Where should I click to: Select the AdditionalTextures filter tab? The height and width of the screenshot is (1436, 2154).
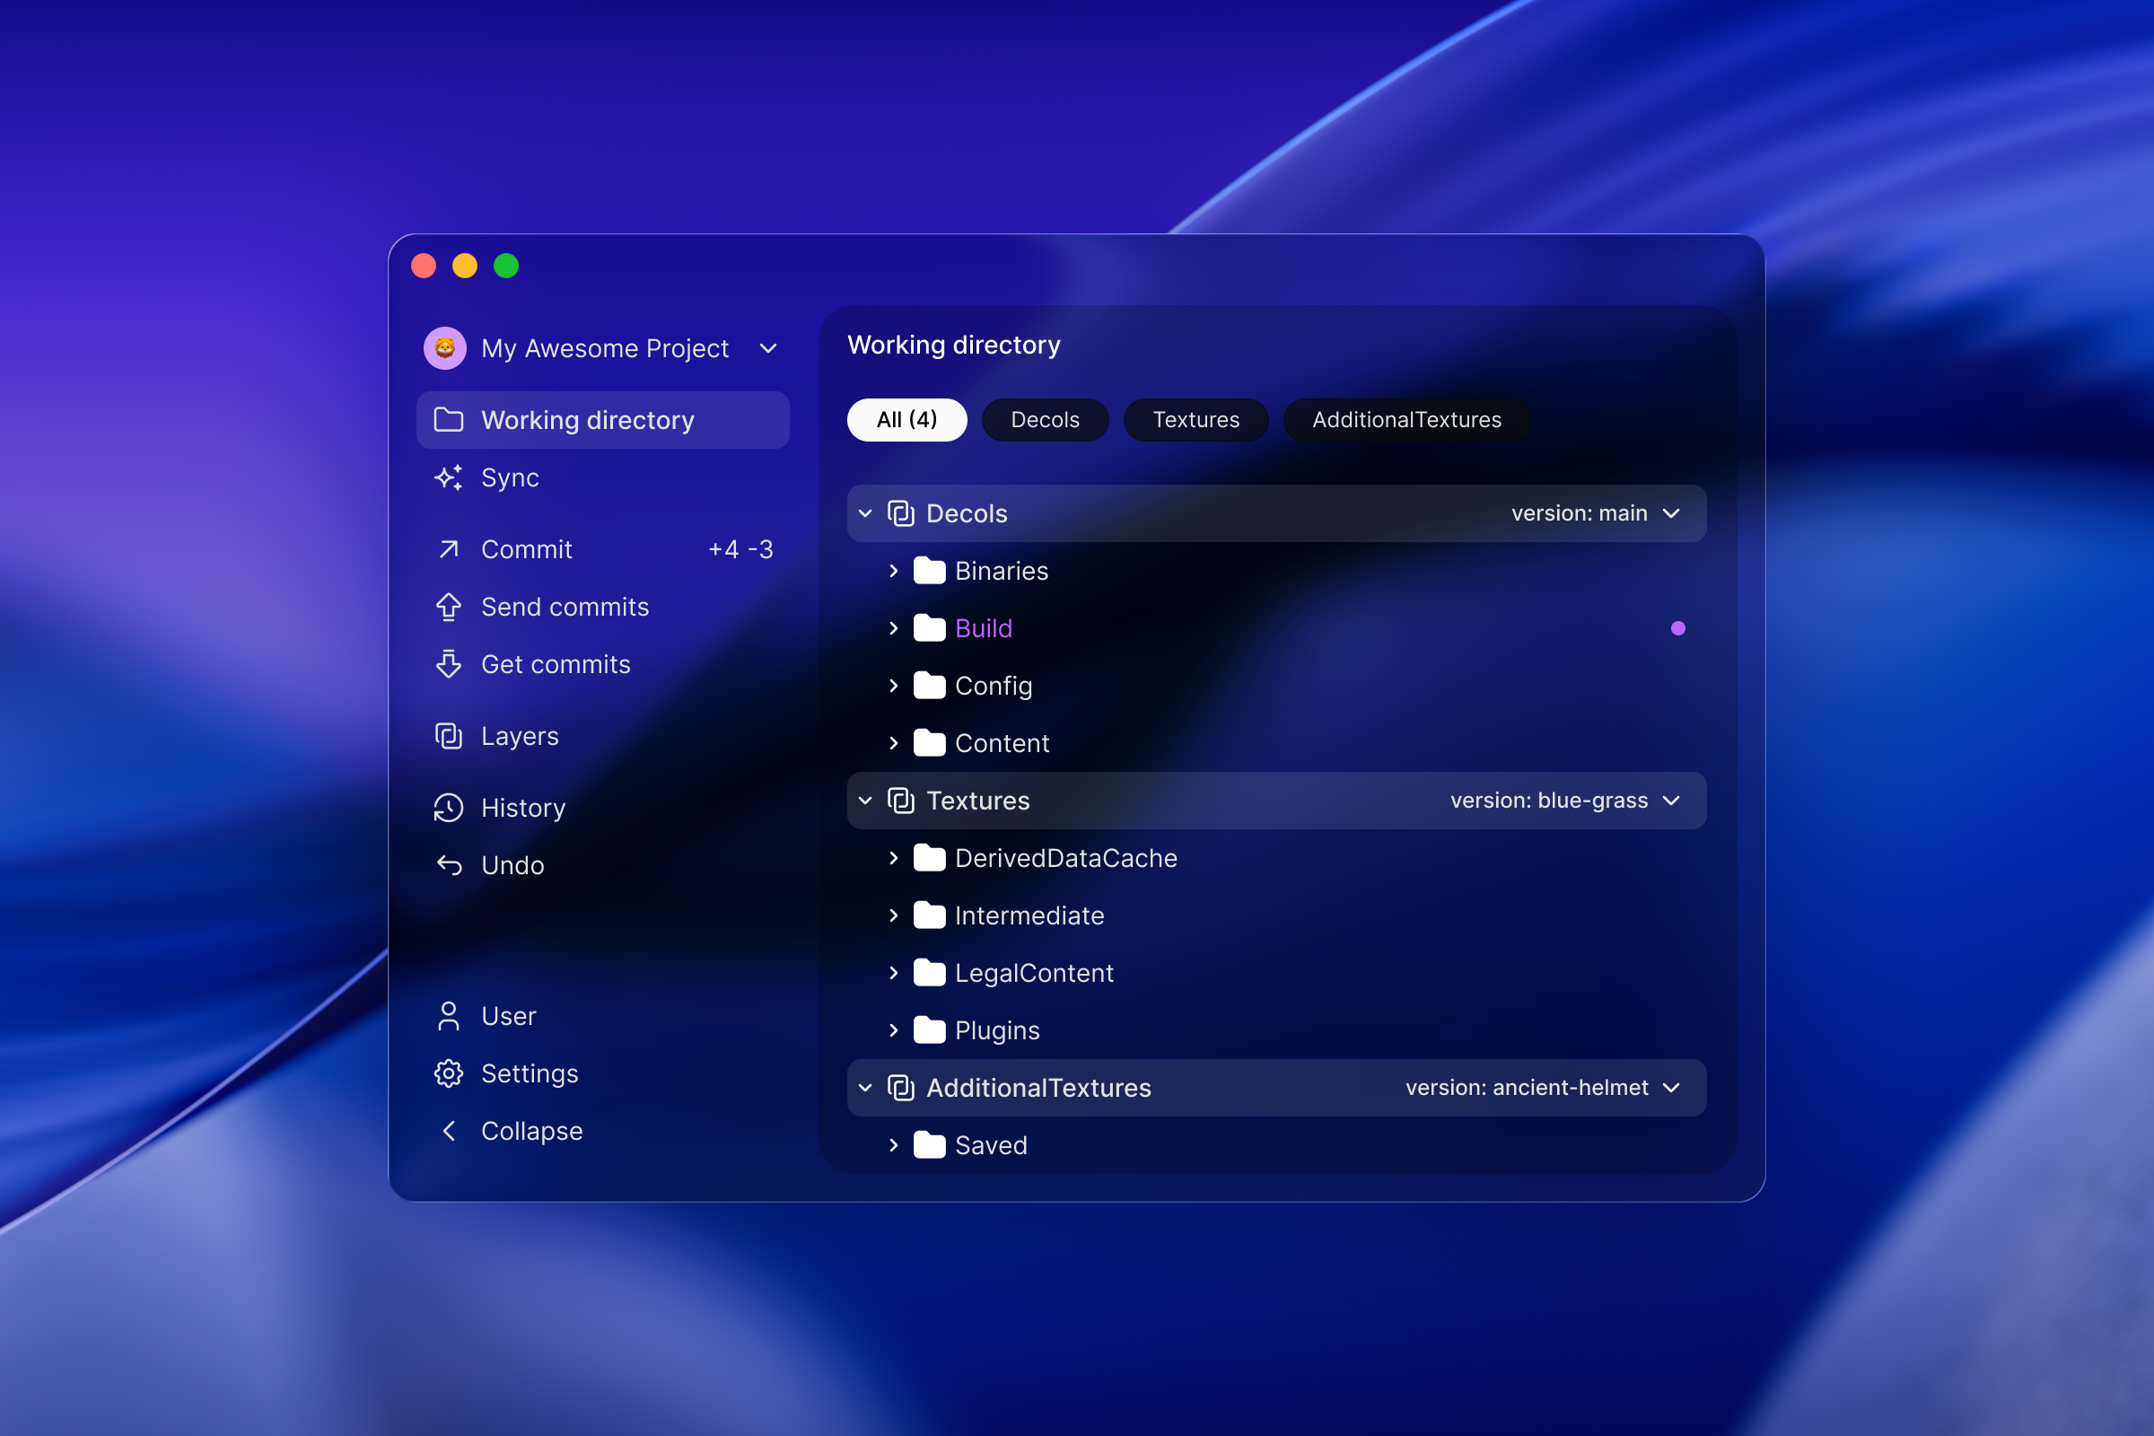1406,419
